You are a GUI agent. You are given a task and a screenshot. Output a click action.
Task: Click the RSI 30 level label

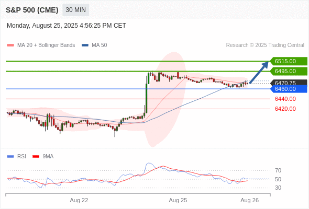pos(278,188)
